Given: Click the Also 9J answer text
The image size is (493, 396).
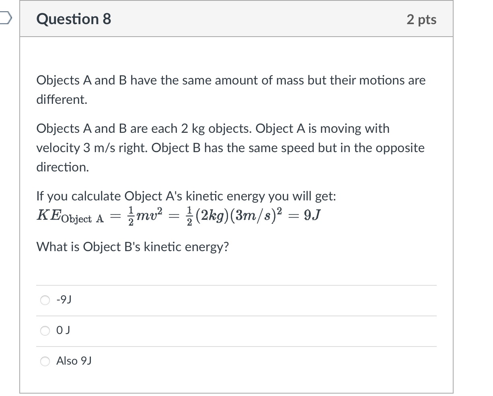Looking at the screenshot, I should [x=73, y=361].
